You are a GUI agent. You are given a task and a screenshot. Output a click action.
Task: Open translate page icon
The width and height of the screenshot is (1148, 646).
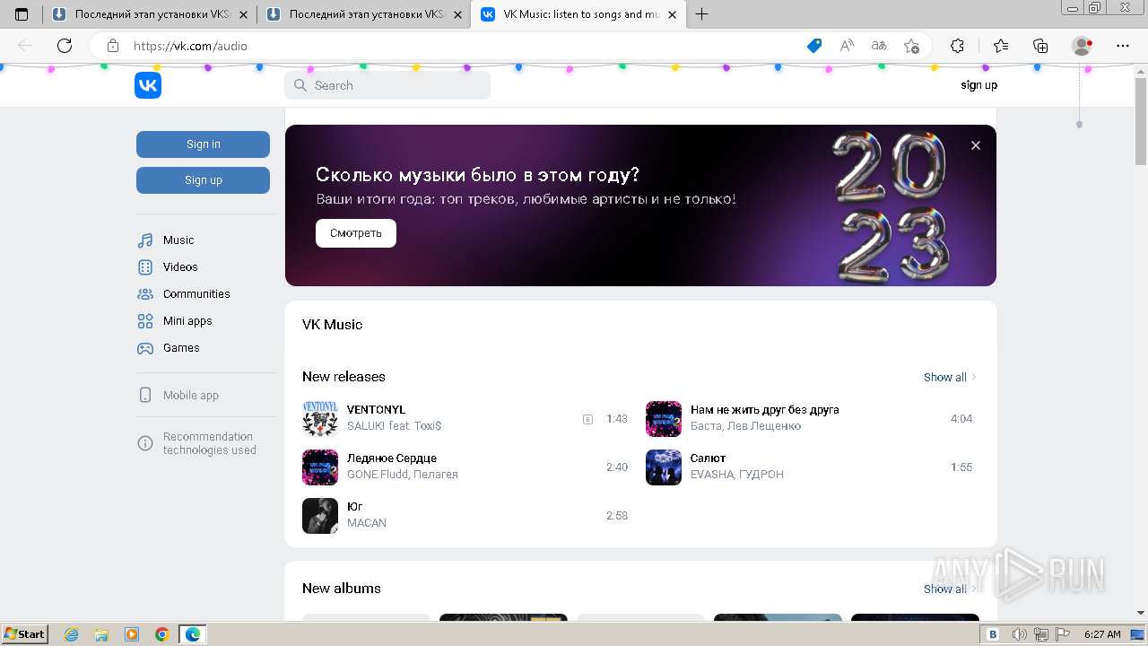(879, 46)
